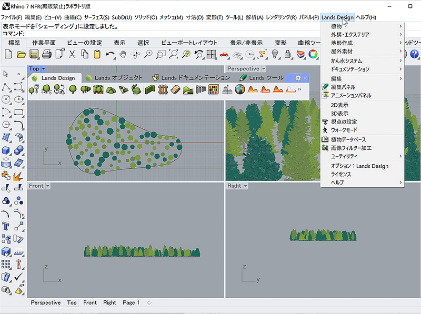This screenshot has height=314, width=421.
Task: Close the Lands toolbar with the X
Action: click(x=305, y=78)
